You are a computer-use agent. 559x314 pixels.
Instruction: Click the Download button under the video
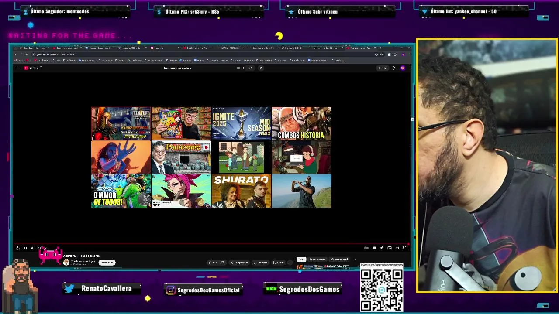coord(261,263)
